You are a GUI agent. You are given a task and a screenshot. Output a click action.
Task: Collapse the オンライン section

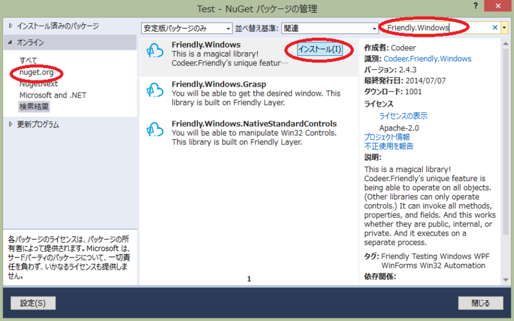pyautogui.click(x=10, y=42)
